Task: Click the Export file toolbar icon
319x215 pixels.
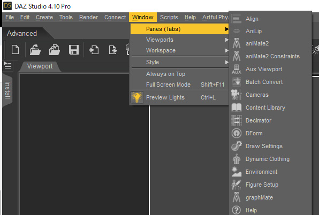Action: pyautogui.click(x=113, y=50)
